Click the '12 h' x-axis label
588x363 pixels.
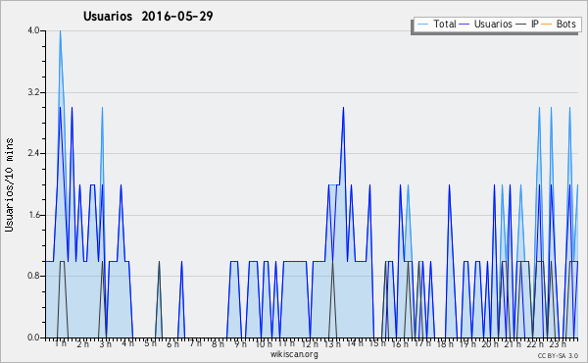(310, 343)
